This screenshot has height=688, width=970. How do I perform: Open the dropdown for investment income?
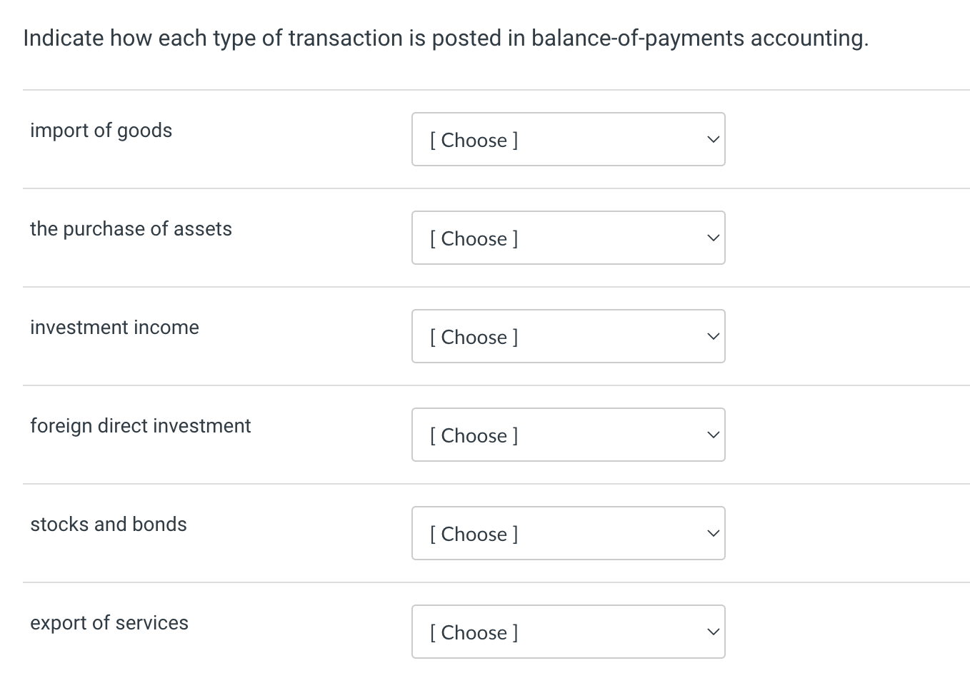(568, 336)
